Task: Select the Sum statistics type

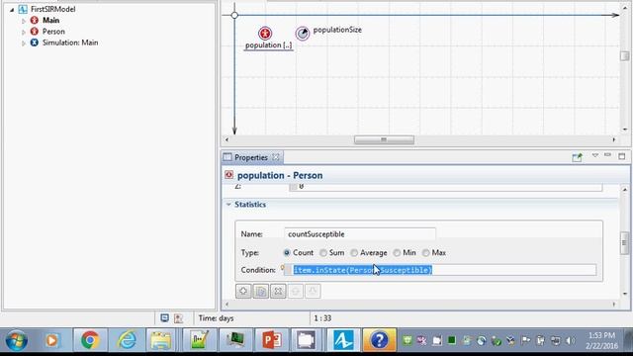Action: click(323, 253)
